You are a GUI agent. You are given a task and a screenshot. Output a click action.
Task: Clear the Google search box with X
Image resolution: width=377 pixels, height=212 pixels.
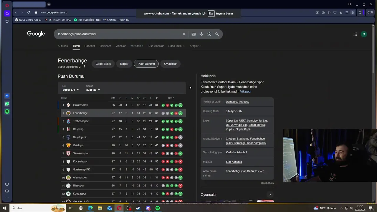point(184,34)
